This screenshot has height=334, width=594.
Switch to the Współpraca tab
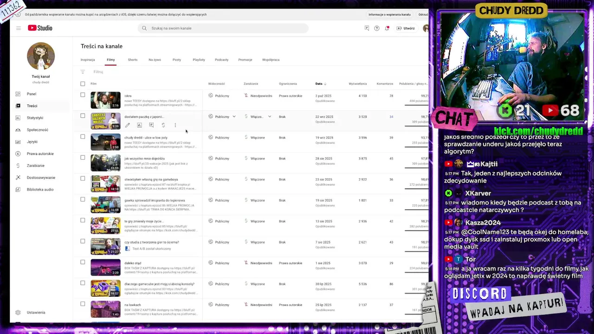pyautogui.click(x=271, y=60)
